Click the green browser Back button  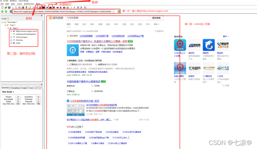[x=2, y=11]
